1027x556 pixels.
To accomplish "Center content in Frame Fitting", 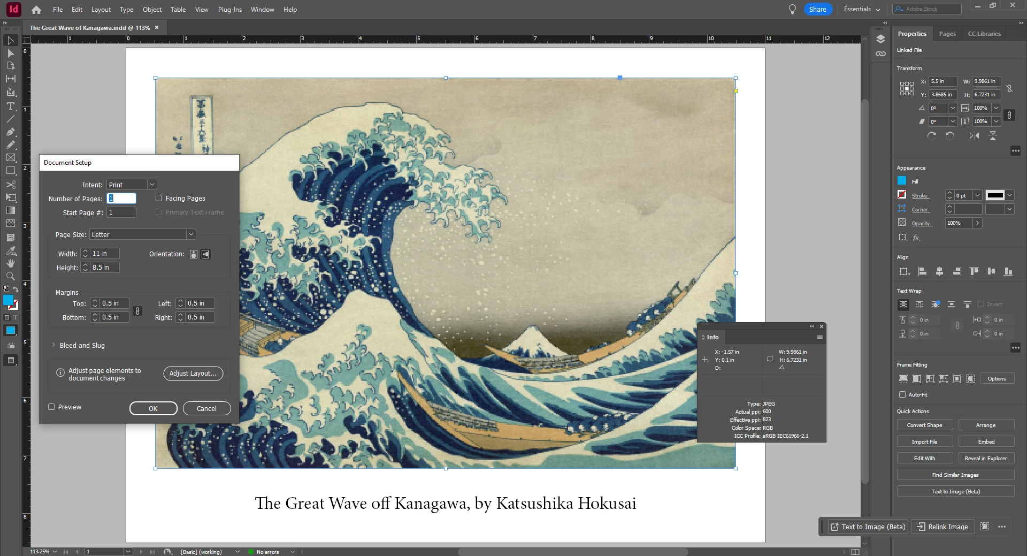I will click(957, 379).
